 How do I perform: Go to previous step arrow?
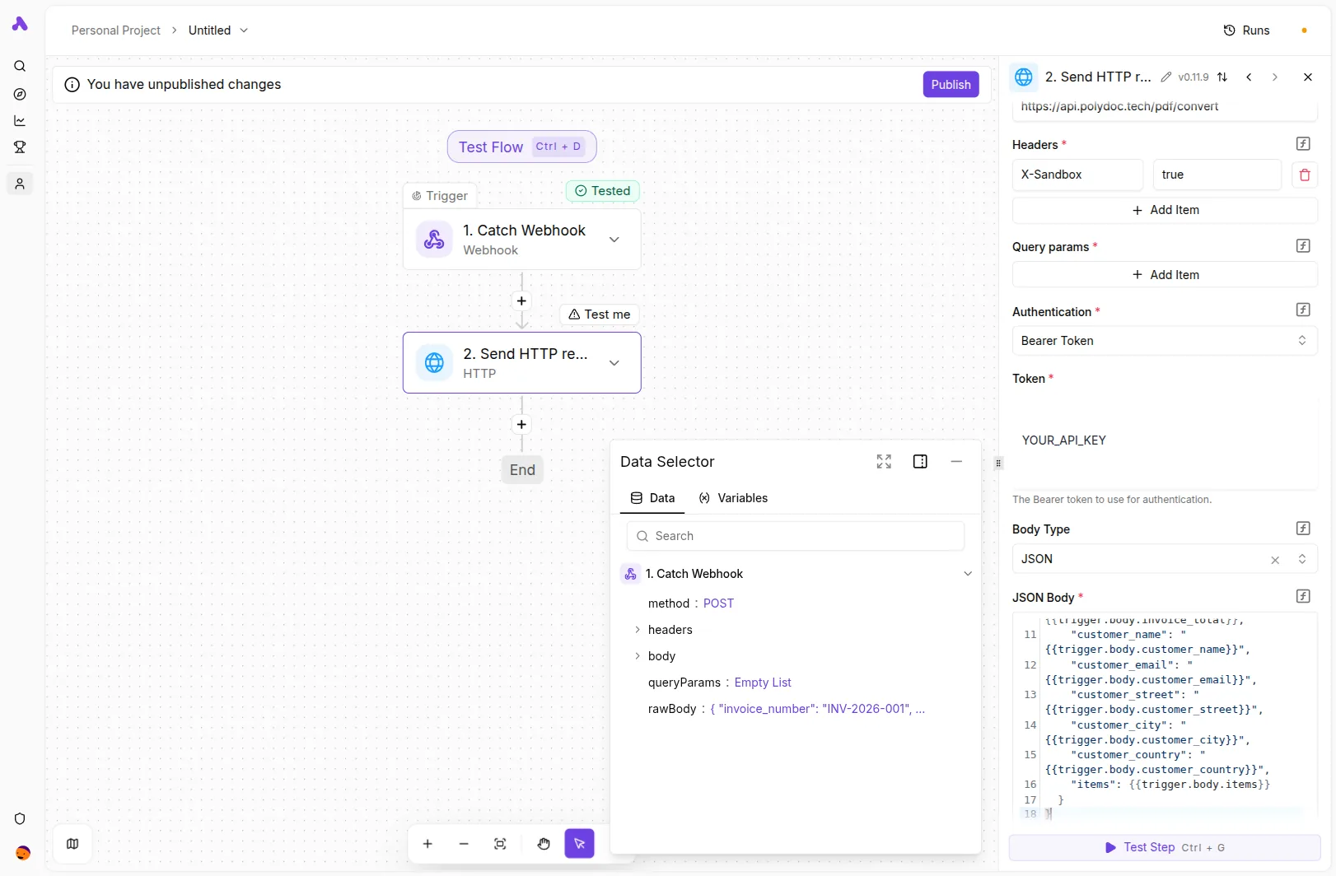(x=1249, y=77)
